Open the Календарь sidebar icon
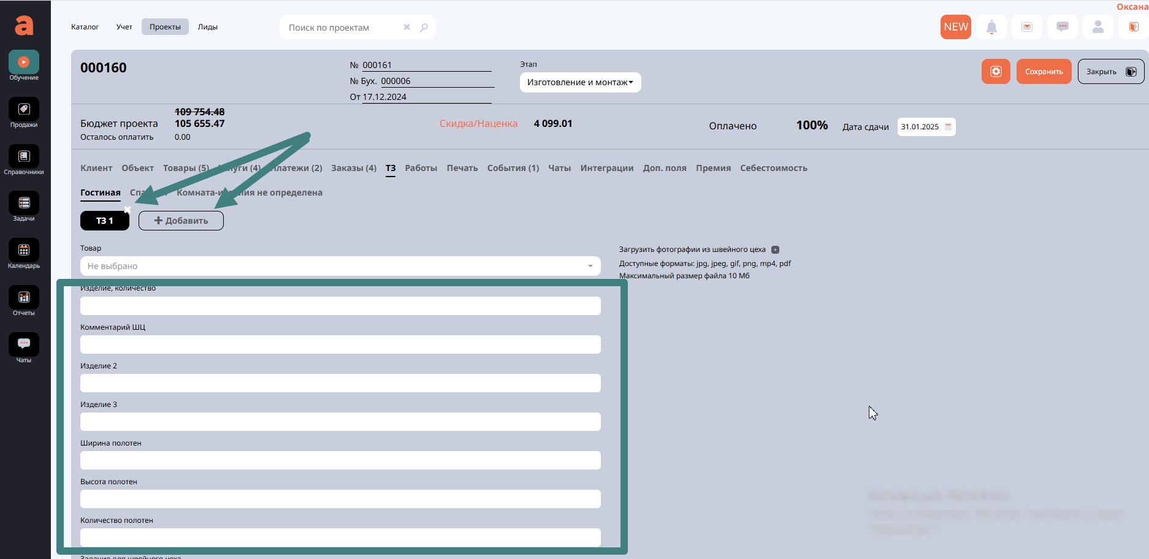This screenshot has height=559, width=1149. [24, 251]
